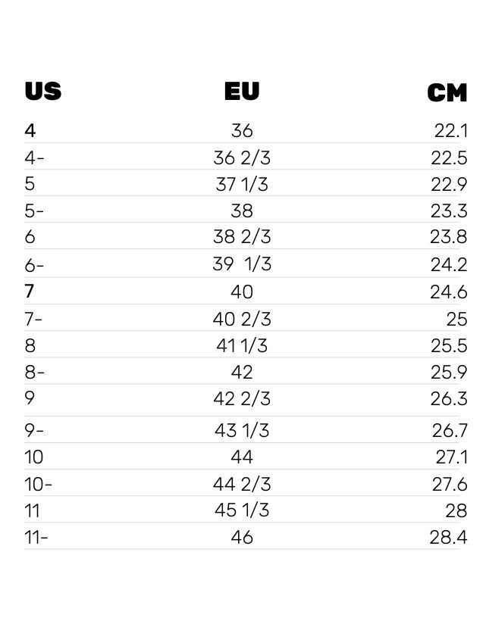Select EU size 39 1/3
This screenshot has width=486, height=624.
coord(242,264)
